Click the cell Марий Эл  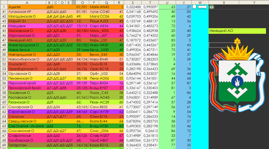(x=27, y=21)
